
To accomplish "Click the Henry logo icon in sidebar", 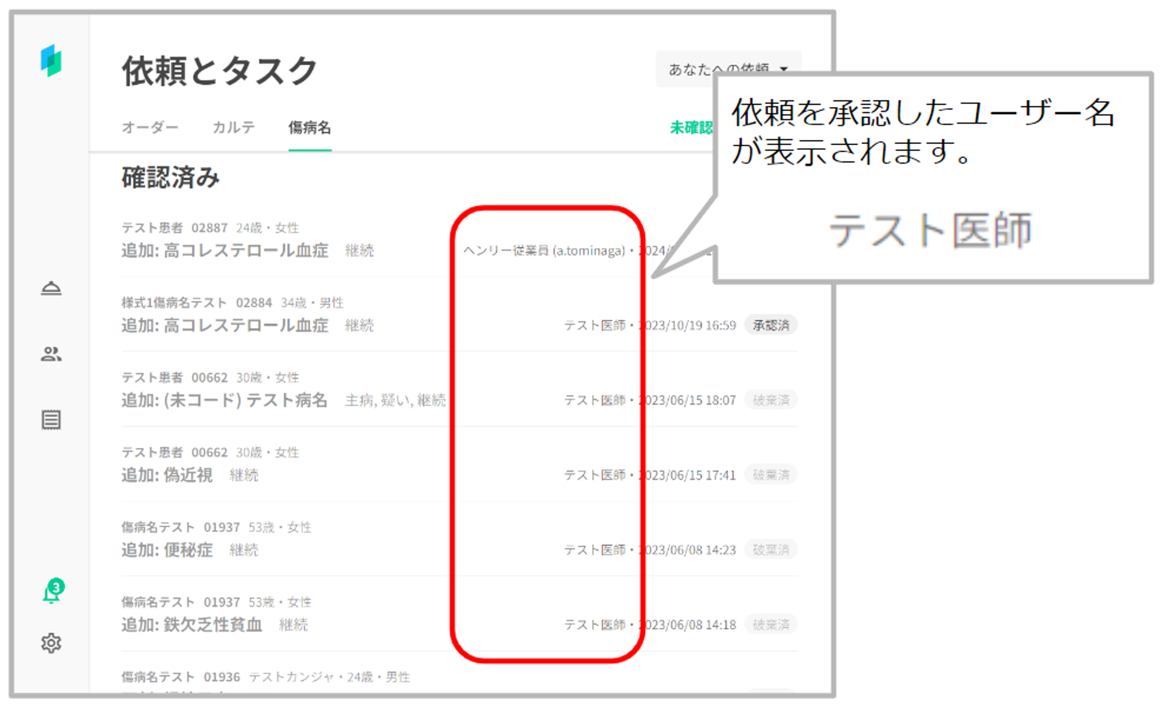I will pos(51,60).
